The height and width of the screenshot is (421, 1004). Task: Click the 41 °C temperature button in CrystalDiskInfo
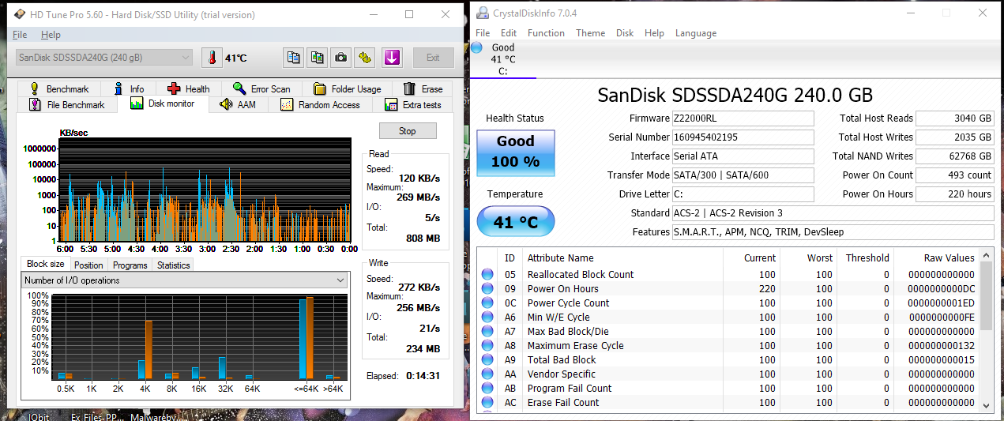click(x=516, y=223)
